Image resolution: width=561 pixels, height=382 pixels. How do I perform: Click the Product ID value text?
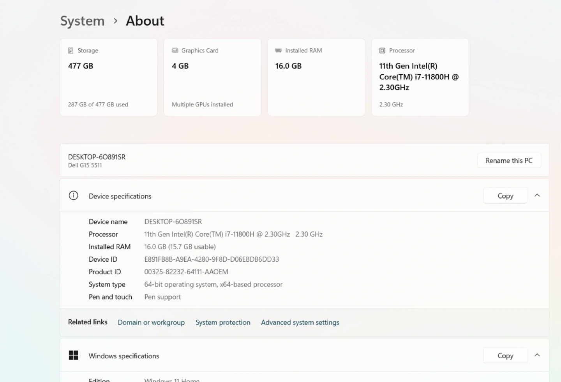click(186, 272)
